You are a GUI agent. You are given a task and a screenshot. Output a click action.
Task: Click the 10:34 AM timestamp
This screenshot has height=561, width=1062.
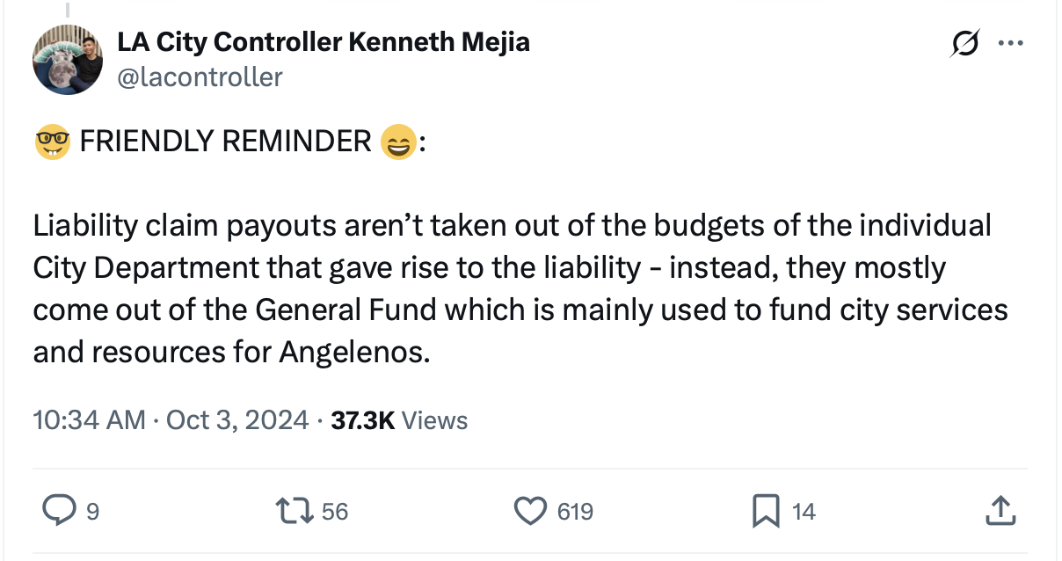(89, 420)
